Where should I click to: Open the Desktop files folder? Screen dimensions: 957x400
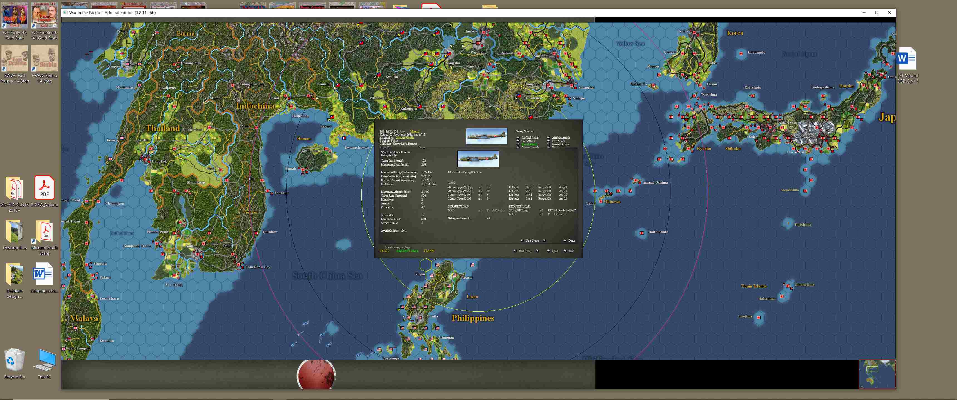15,234
